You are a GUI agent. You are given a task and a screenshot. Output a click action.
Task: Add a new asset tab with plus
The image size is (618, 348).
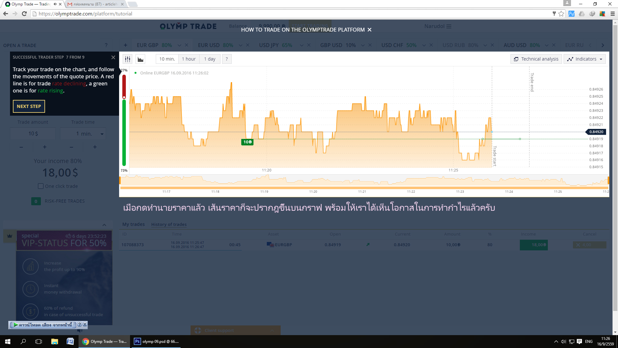pyautogui.click(x=126, y=45)
